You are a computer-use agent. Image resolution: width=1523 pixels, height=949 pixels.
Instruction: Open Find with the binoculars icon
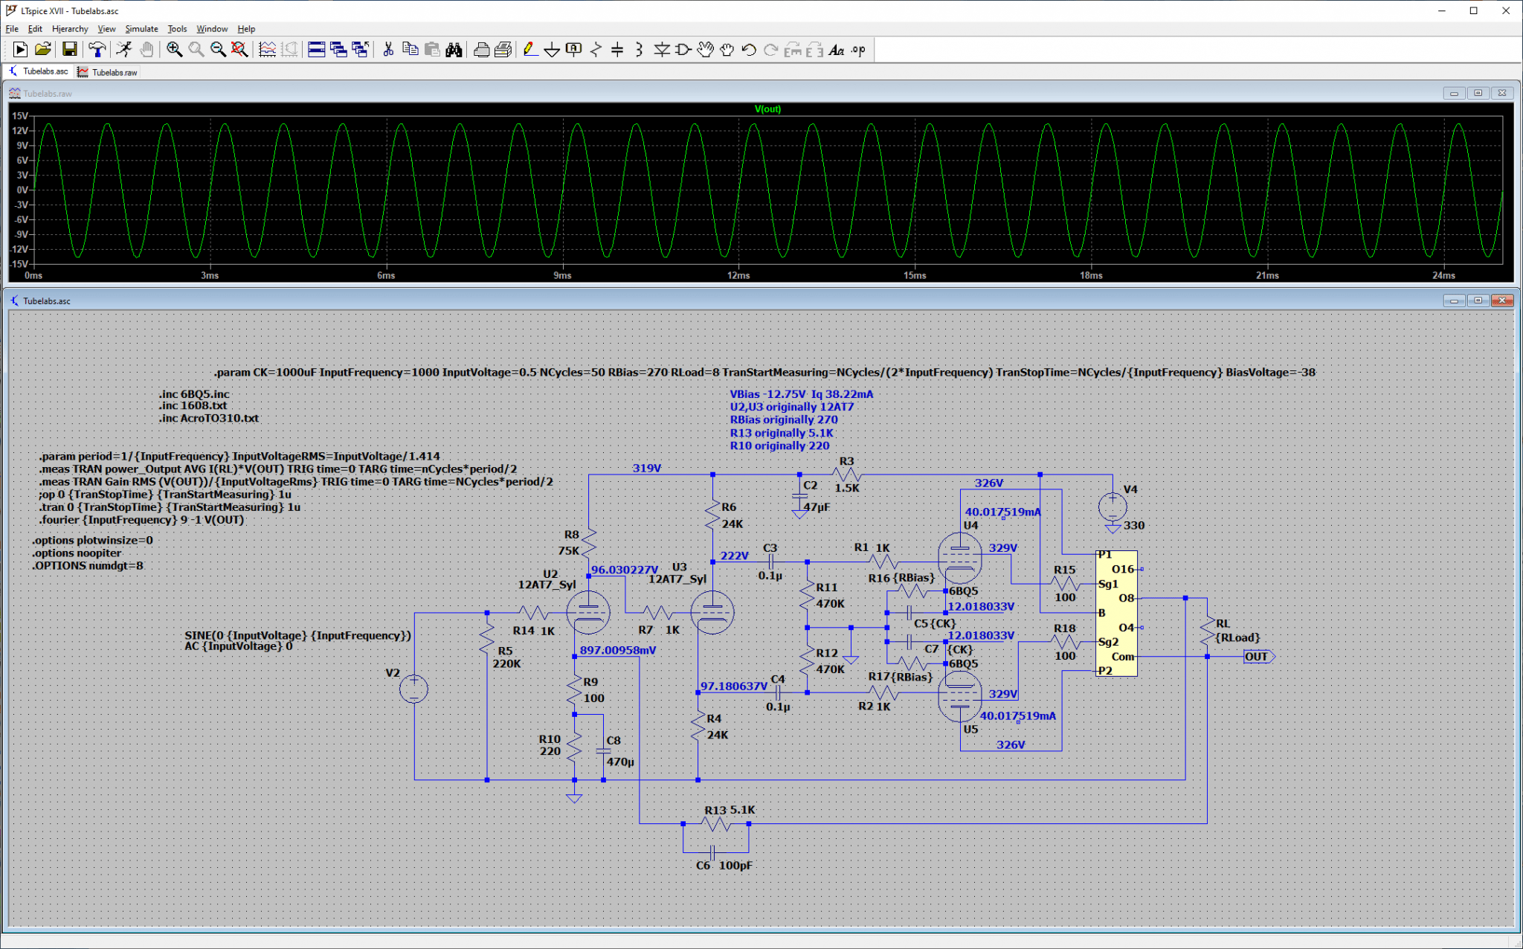pyautogui.click(x=454, y=50)
